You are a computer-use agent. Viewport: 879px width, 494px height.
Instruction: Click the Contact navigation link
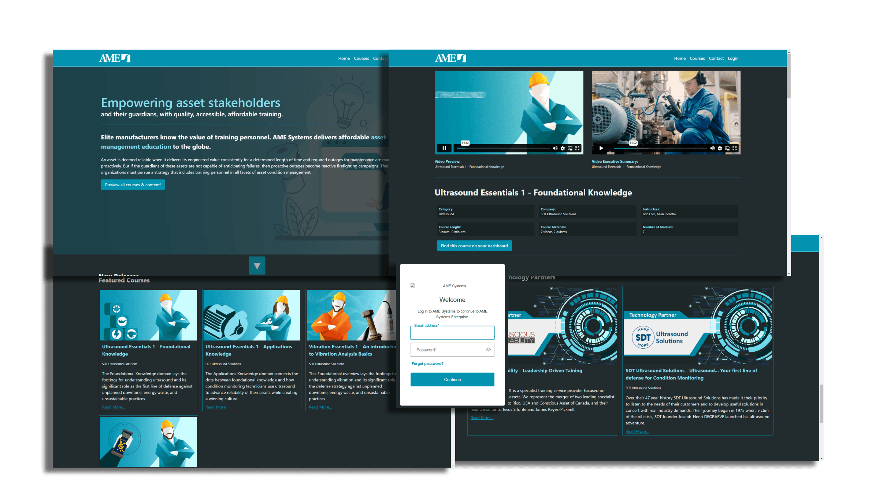tap(715, 58)
